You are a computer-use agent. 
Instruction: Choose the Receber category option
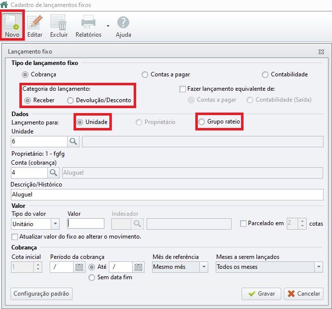click(x=27, y=100)
